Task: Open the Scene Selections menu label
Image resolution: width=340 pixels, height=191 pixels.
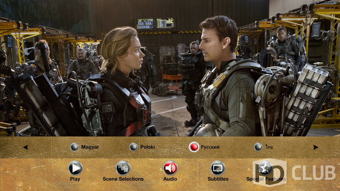Action: pos(123,179)
